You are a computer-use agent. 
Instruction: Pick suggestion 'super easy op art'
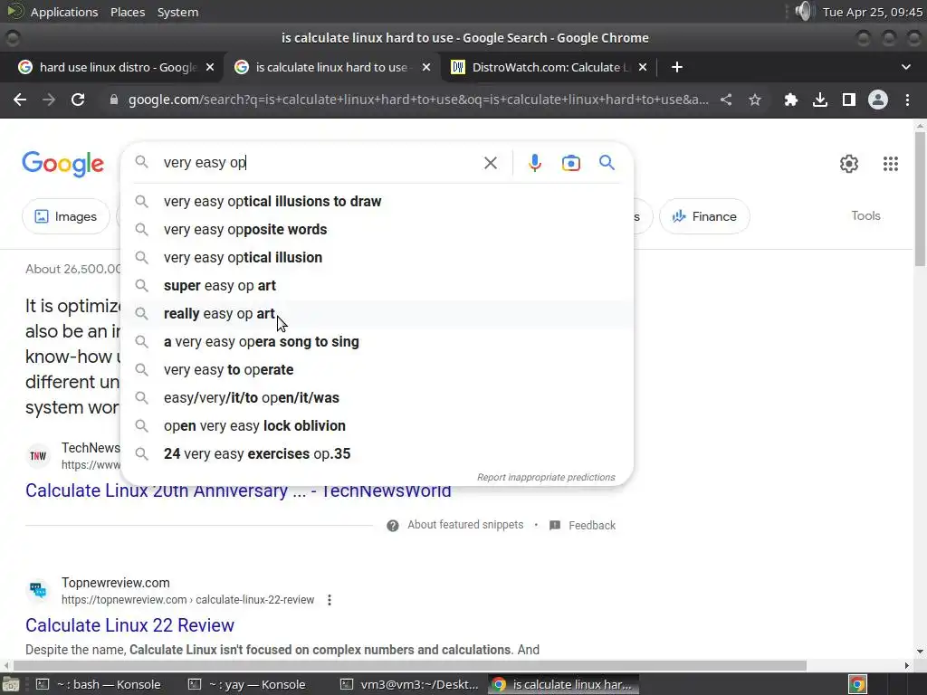tap(377, 285)
